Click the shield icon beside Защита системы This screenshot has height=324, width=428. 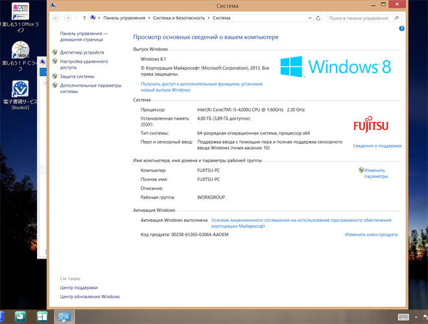pos(55,76)
